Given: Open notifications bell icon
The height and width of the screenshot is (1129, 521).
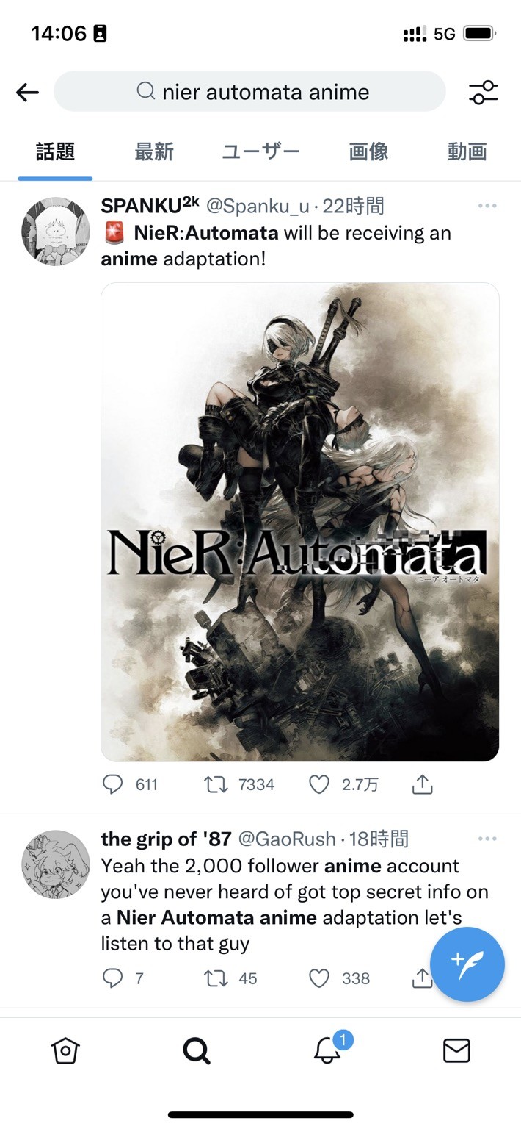Looking at the screenshot, I should [x=327, y=1051].
